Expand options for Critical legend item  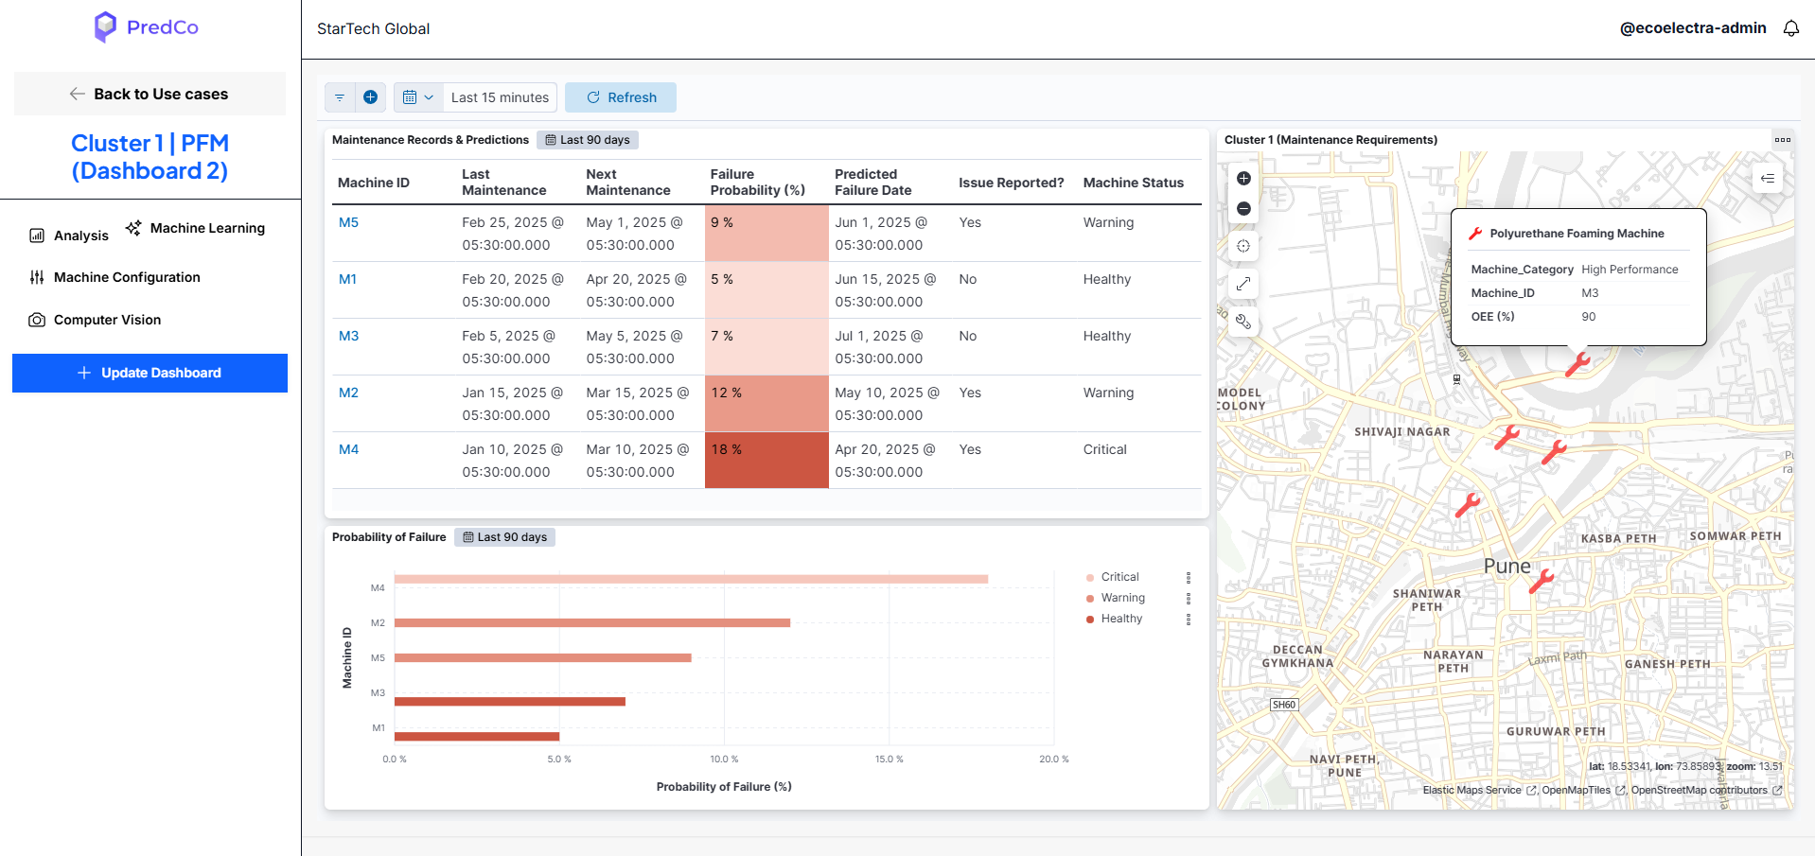[1189, 578]
